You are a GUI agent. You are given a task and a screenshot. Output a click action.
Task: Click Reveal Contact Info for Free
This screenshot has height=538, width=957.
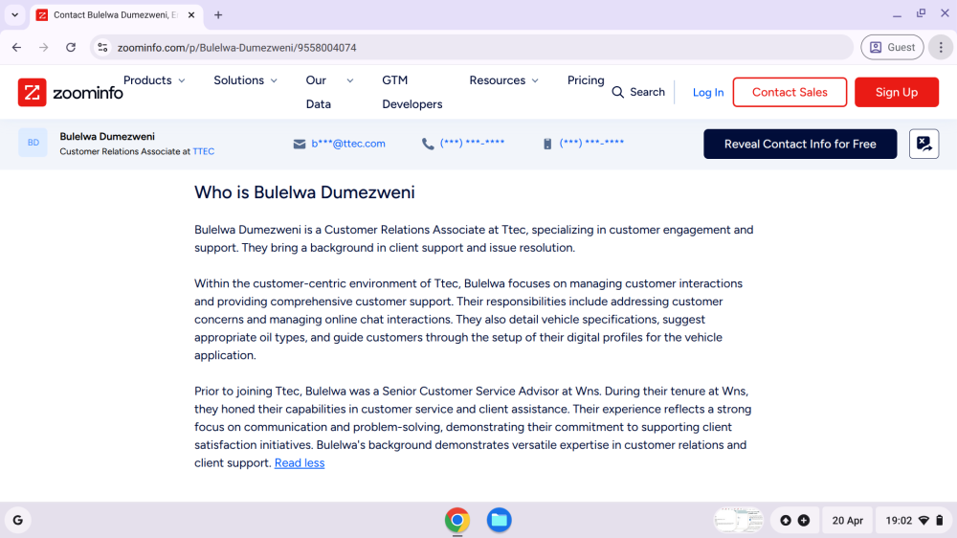pyautogui.click(x=799, y=145)
